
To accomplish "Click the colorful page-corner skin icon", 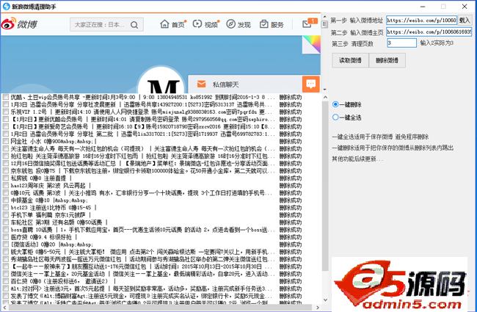I will point(311,45).
